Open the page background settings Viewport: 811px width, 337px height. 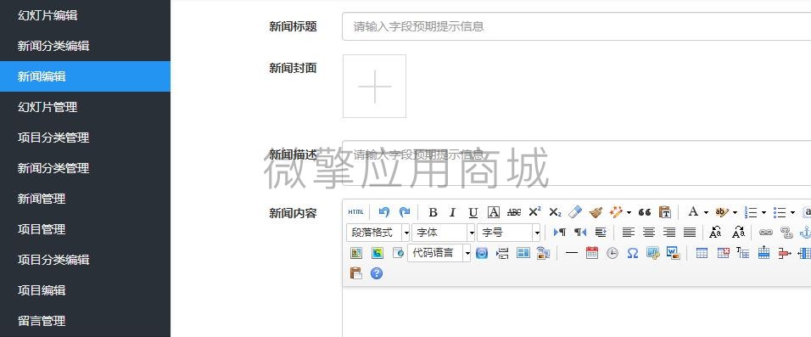click(x=543, y=253)
